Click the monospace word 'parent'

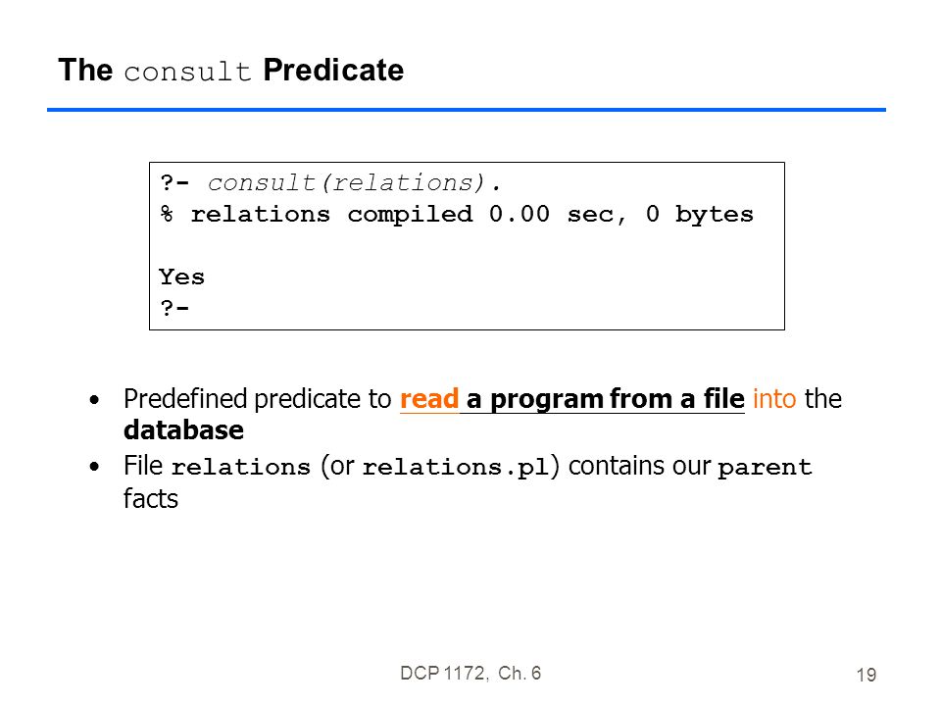(765, 468)
